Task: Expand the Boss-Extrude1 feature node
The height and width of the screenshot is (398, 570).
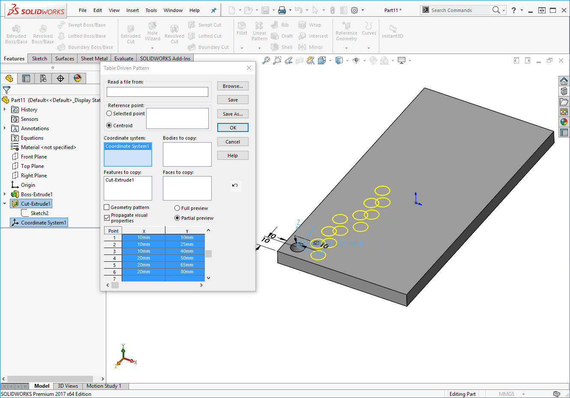Action: click(5, 195)
